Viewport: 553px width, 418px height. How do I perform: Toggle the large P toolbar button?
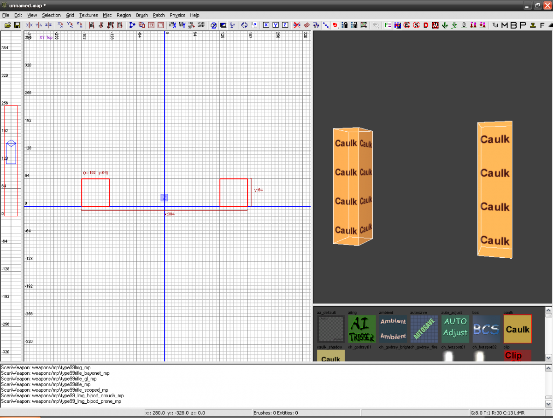pyautogui.click(x=523, y=25)
